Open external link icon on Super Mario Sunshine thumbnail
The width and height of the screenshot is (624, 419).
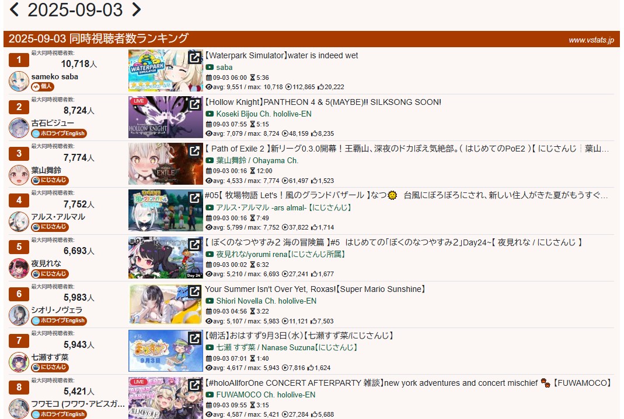194,291
